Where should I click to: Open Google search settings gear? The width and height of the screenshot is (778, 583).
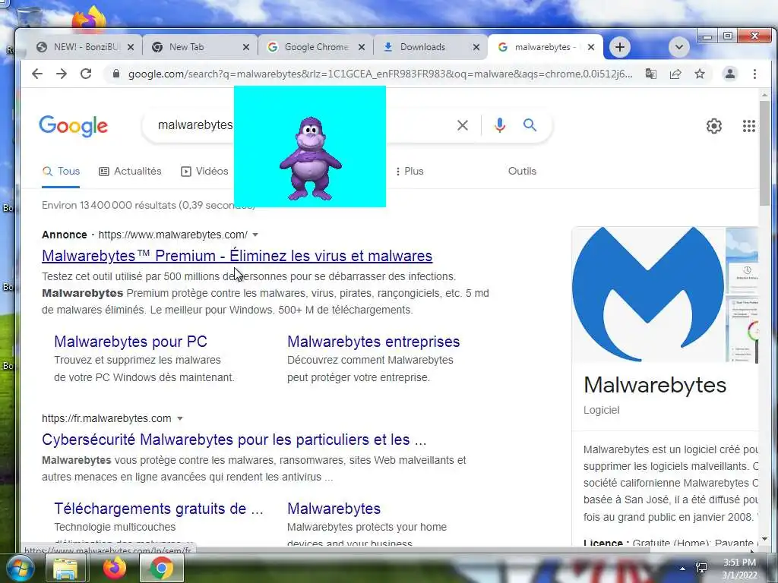click(714, 126)
